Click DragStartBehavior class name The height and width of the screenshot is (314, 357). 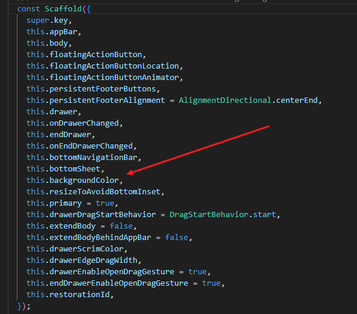209,214
